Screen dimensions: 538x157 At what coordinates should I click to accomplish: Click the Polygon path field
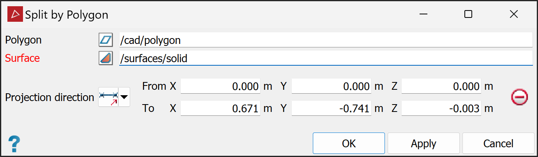(x=325, y=40)
